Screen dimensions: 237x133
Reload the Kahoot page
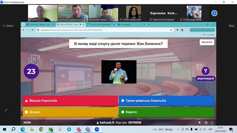pyautogui.click(x=32, y=30)
